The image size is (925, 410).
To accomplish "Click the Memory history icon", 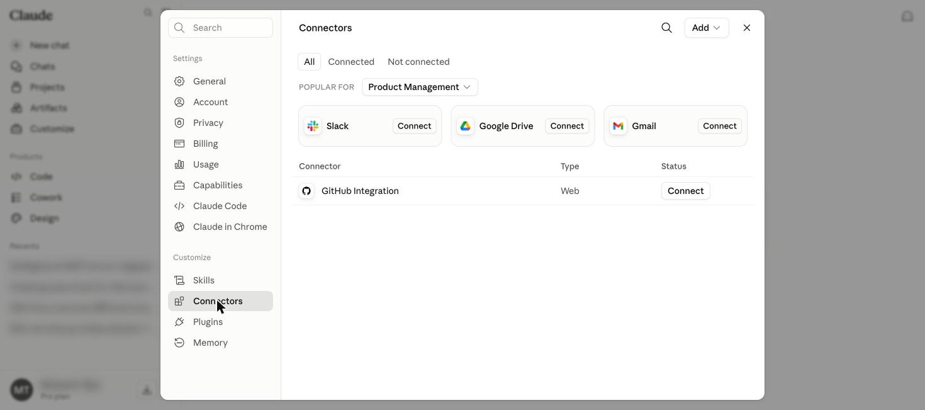I will click(x=179, y=343).
